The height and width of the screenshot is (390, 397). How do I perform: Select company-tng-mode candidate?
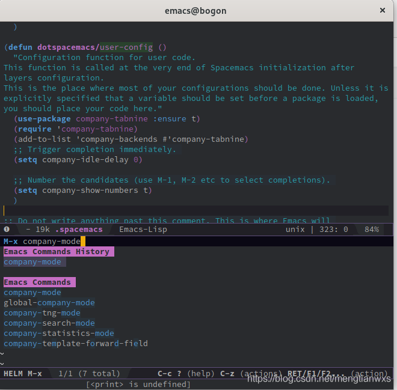(42, 313)
